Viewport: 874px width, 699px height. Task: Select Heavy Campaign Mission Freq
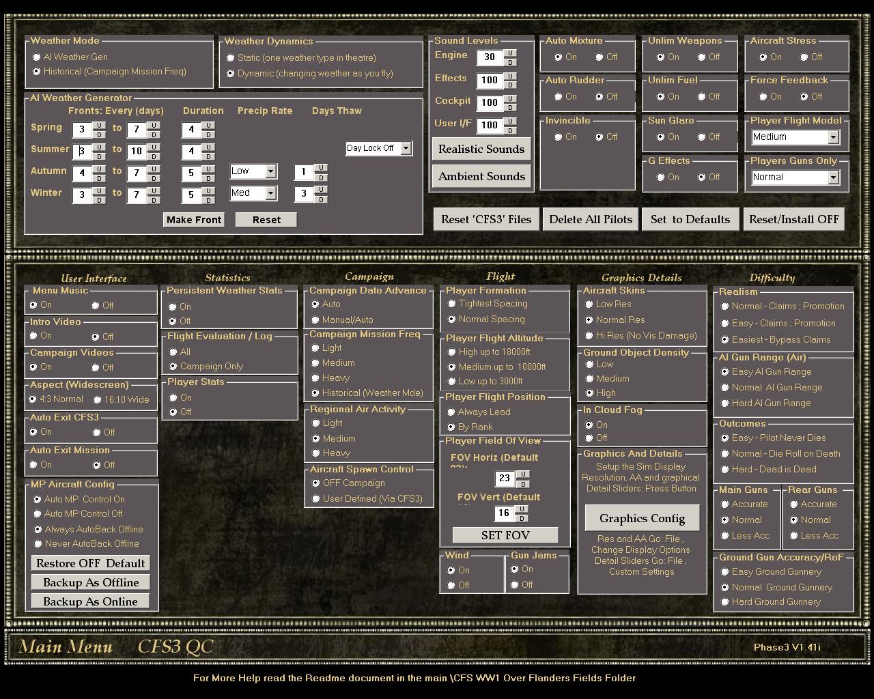coord(315,378)
